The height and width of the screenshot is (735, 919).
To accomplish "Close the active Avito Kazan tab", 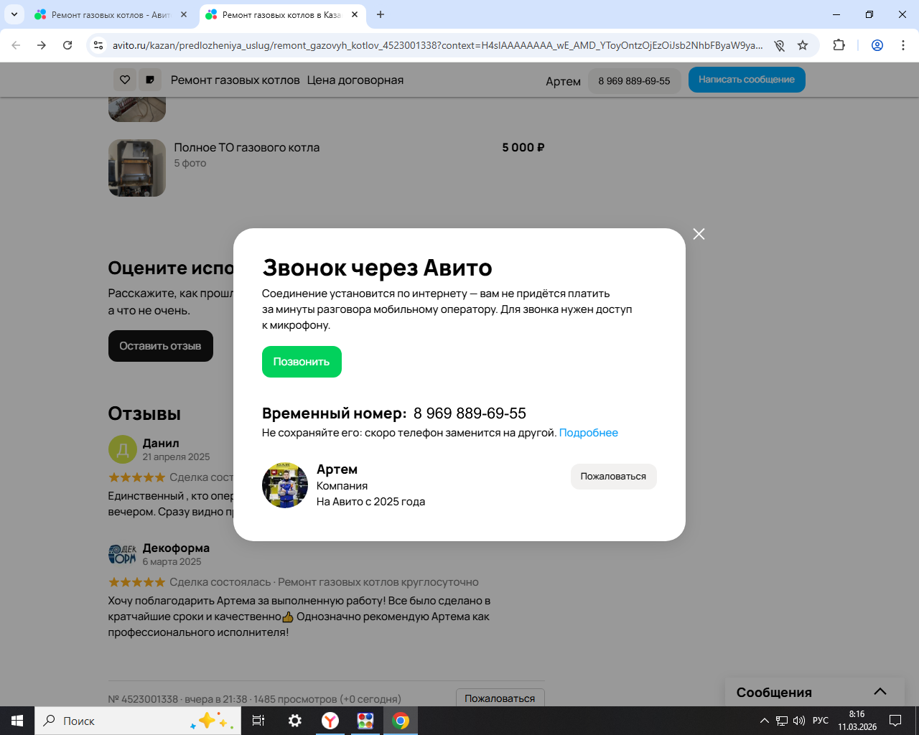I will [355, 14].
